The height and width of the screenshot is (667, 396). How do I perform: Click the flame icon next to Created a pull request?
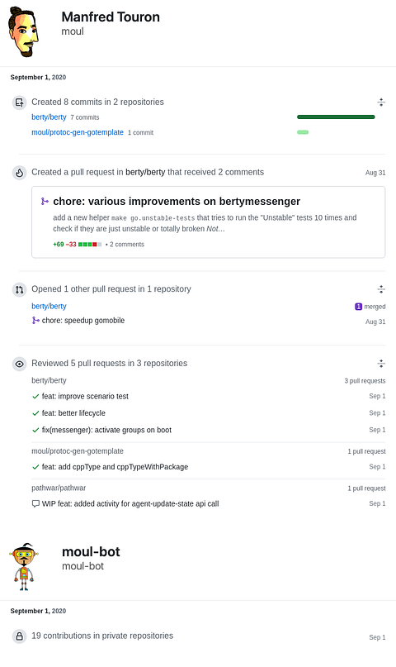pyautogui.click(x=19, y=173)
